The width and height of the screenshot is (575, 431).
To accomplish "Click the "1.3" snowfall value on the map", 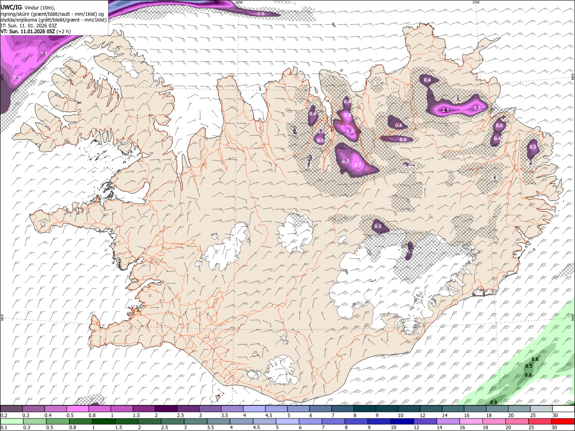I will 478,108.
